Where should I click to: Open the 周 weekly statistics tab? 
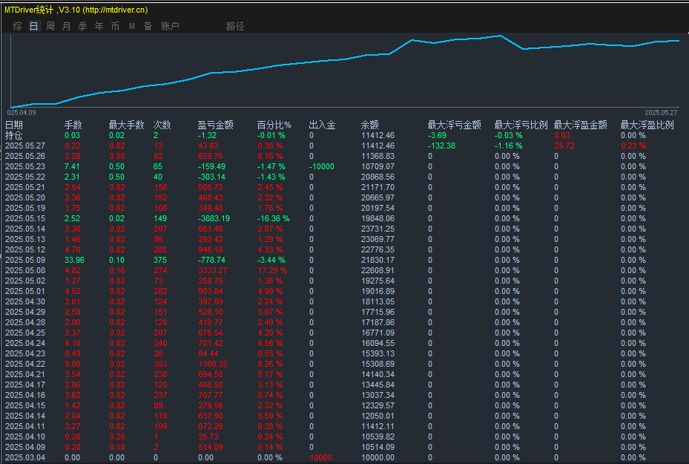click(x=50, y=26)
